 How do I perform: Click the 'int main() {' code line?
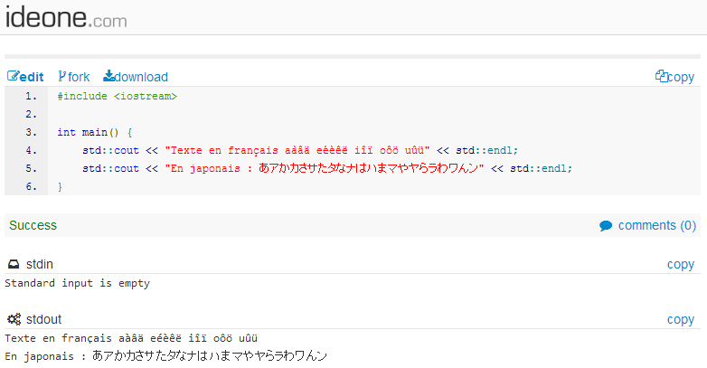coord(94,132)
